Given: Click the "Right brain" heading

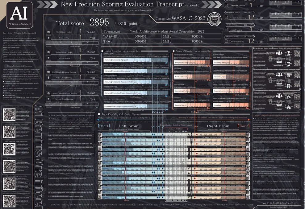Looking at the screenshot, I should click(x=218, y=126).
